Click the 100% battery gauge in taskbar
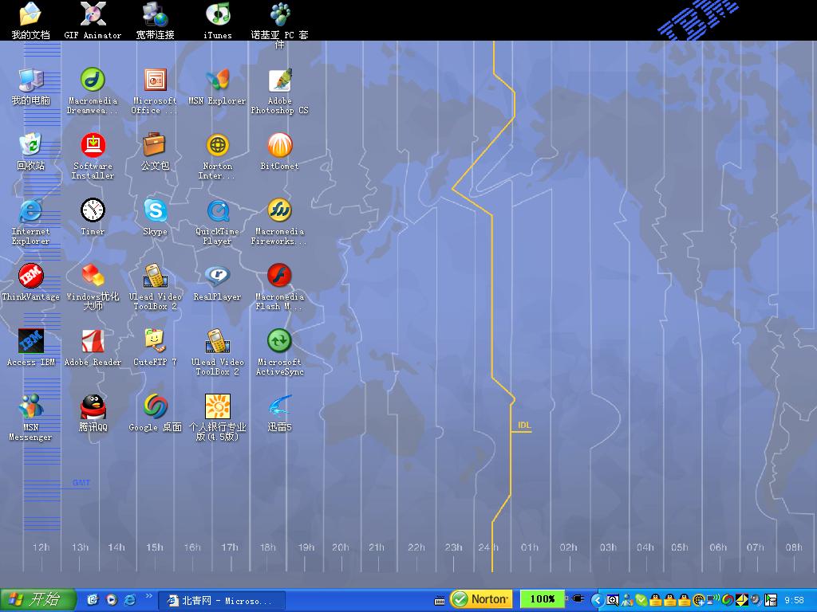Image resolution: width=817 pixels, height=612 pixels. click(x=542, y=599)
